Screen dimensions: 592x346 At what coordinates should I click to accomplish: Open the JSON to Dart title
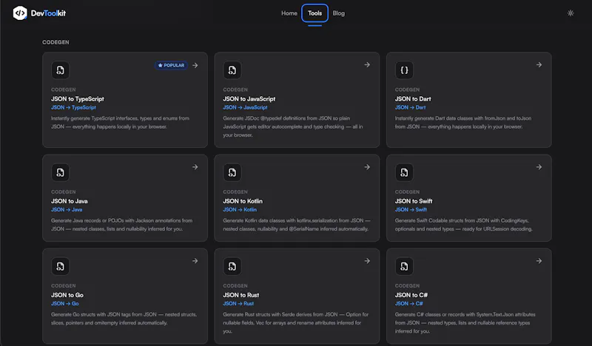tap(413, 99)
